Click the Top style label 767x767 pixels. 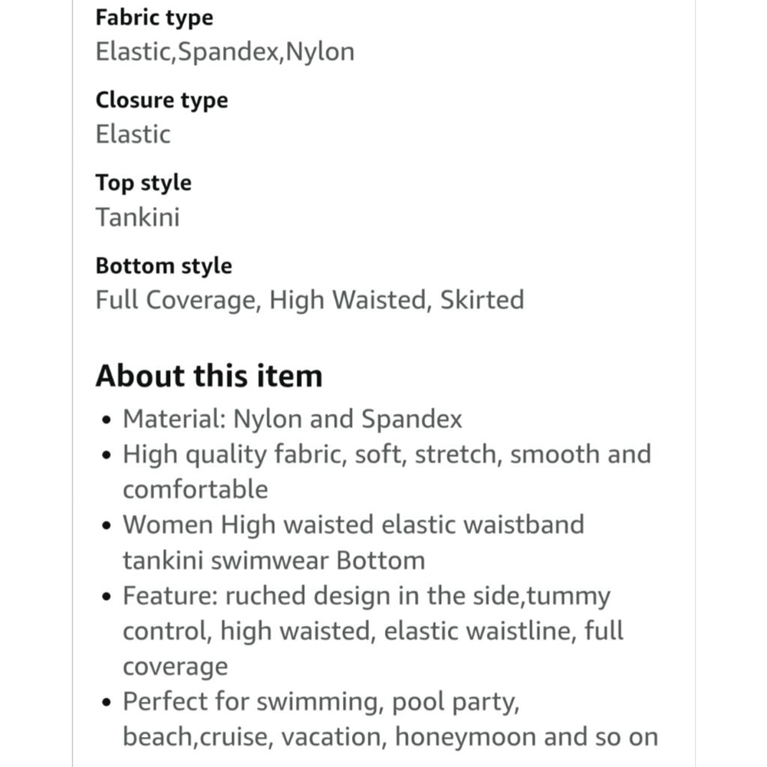pyautogui.click(x=143, y=183)
